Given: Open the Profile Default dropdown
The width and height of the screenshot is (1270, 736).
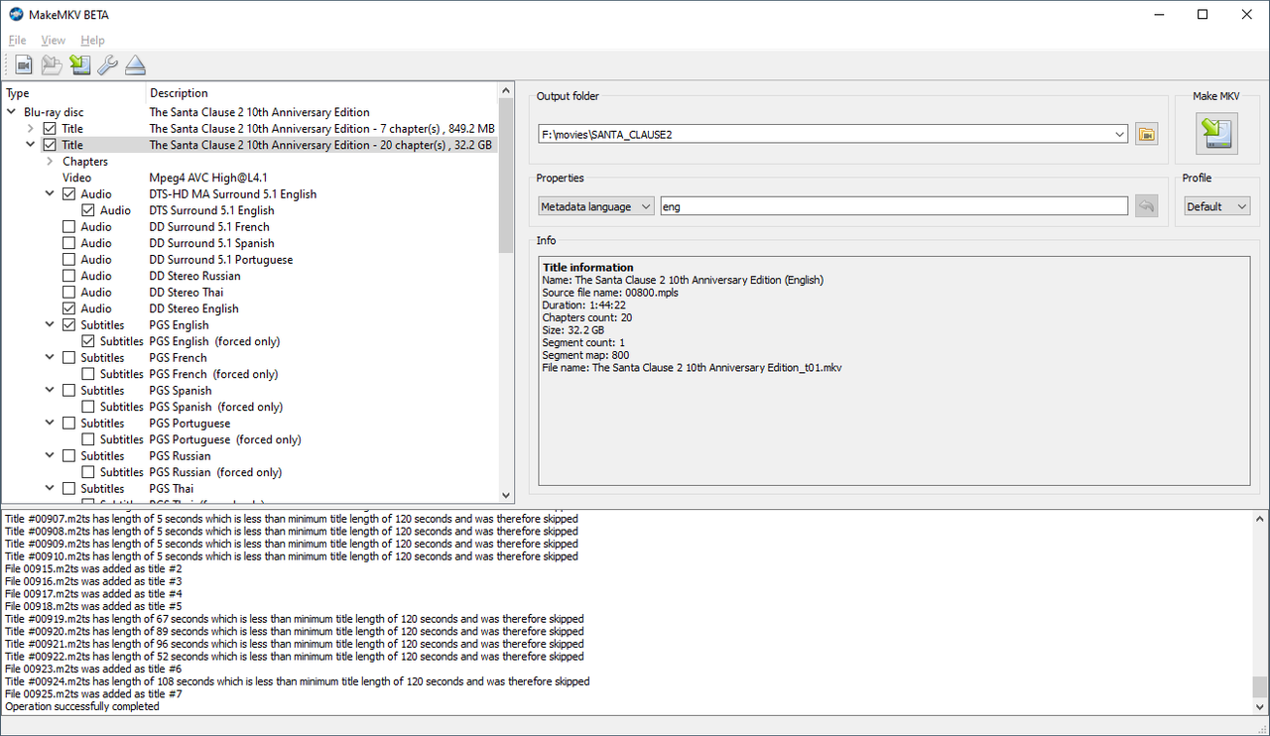Looking at the screenshot, I should 1216,206.
